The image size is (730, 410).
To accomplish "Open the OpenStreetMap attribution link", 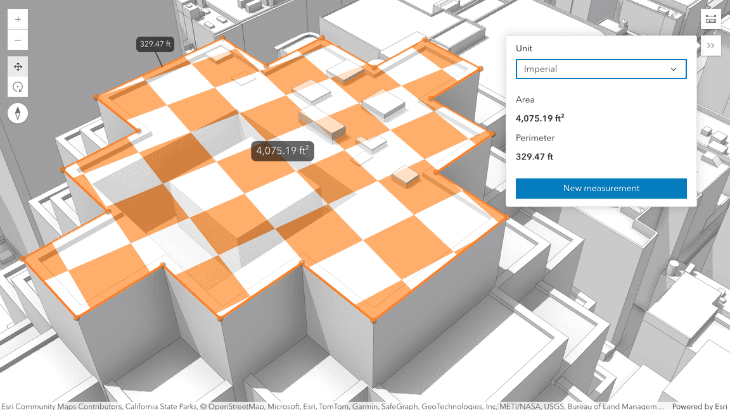I will (236, 406).
